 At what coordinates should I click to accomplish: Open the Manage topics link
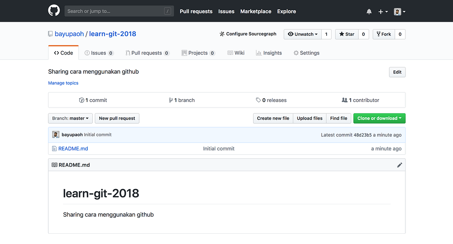tap(63, 83)
